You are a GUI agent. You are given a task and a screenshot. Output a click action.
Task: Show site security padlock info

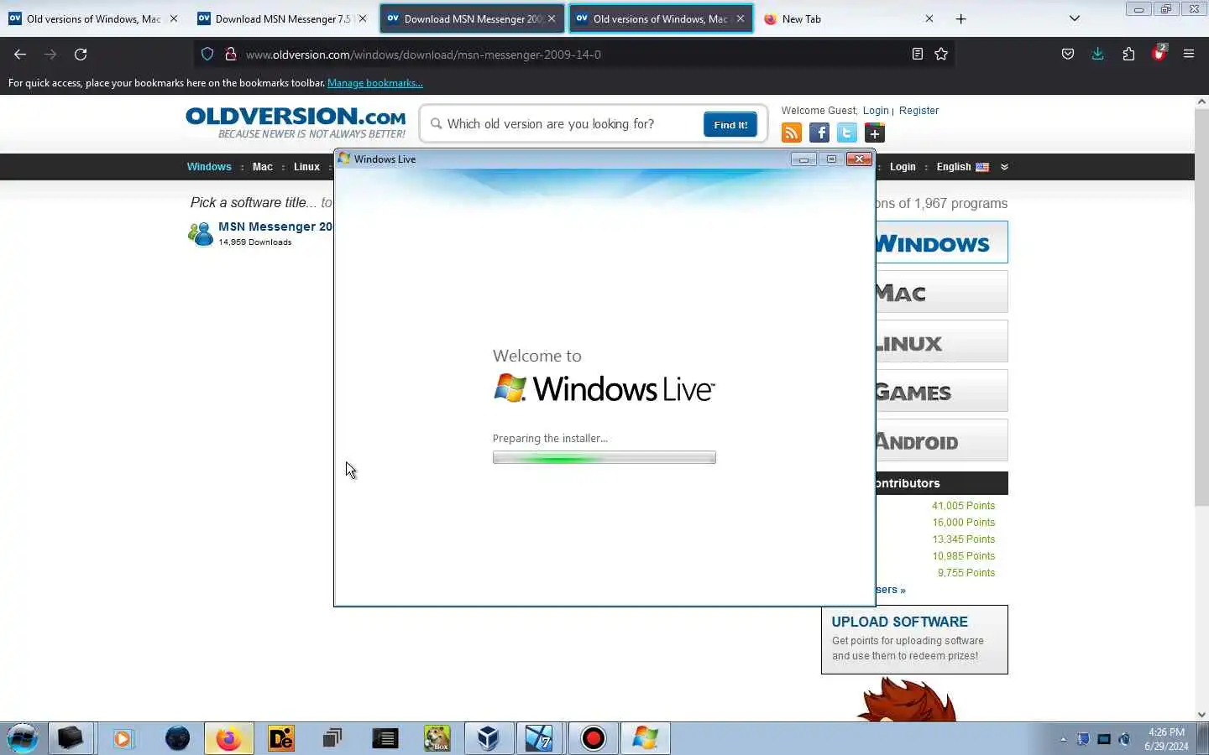click(230, 55)
